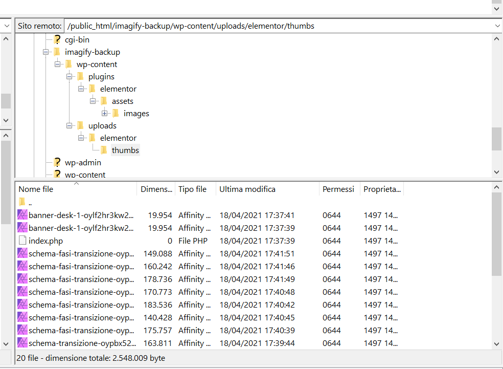Select the thumbs folder in tree
This screenshot has width=503, height=369.
pos(125,150)
